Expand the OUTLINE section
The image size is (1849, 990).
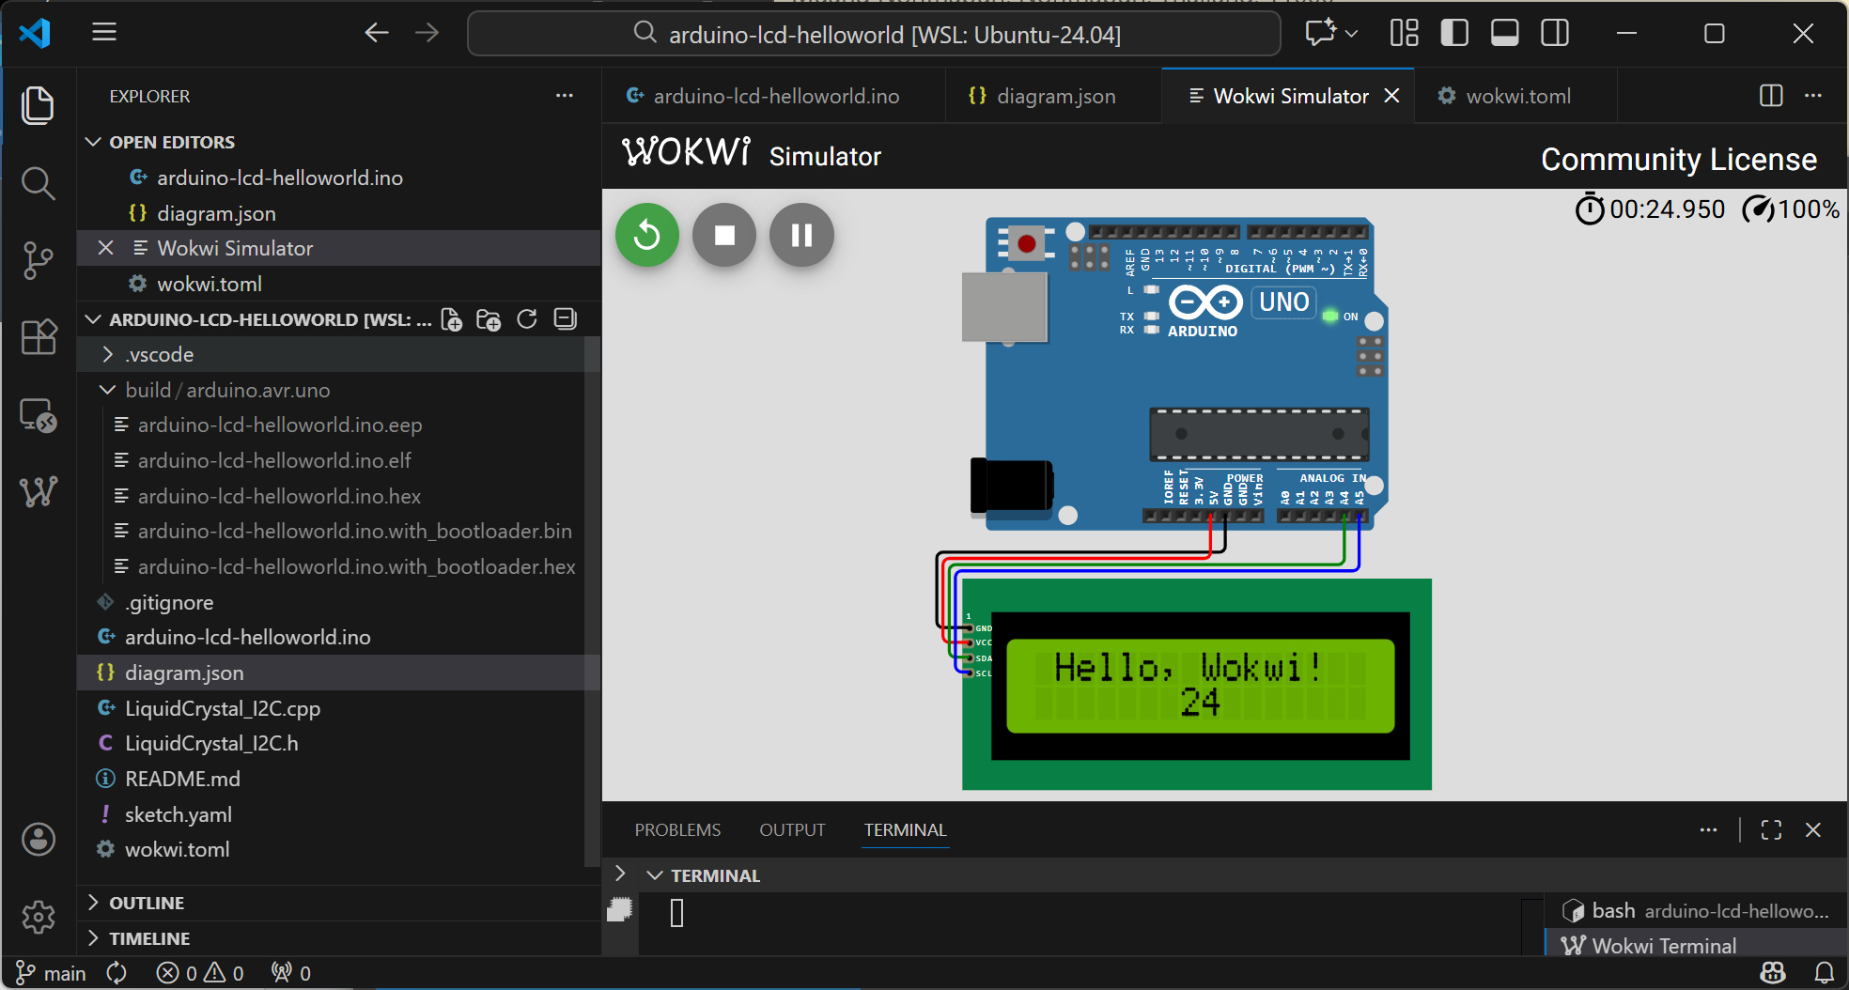click(147, 903)
